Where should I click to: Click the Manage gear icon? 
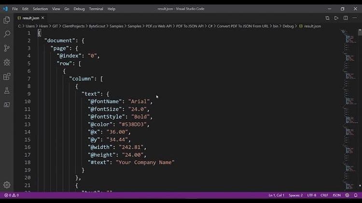pos(7,185)
